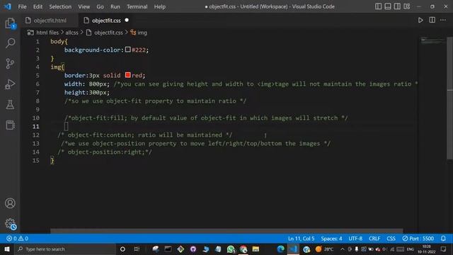This screenshot has height=255, width=453.
Task: Click the errors and warnings count indicator
Action: pos(17,239)
